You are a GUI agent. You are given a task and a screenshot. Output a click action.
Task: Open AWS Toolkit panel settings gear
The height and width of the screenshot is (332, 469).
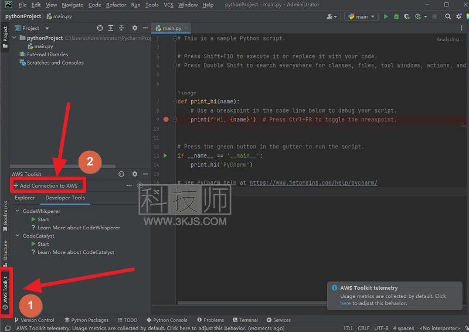coord(135,174)
